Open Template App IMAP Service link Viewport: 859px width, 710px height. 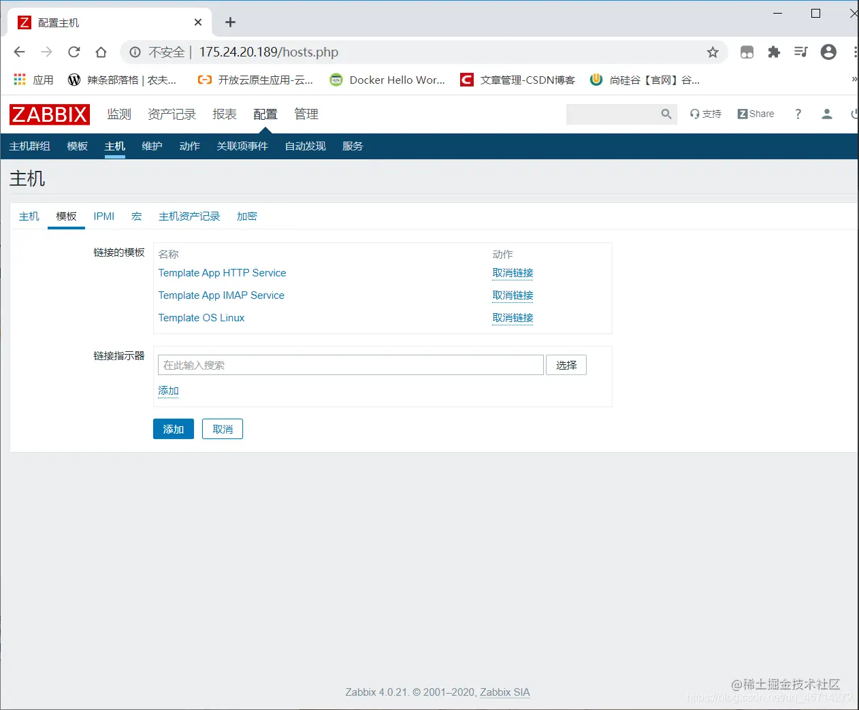[x=221, y=295]
